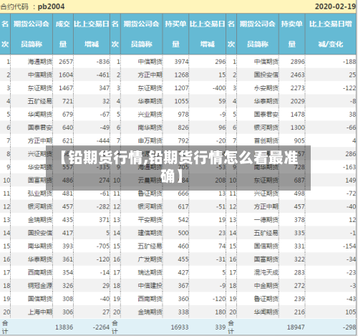Select the 持买单量 column header
358x336 pixels.
[175, 34]
